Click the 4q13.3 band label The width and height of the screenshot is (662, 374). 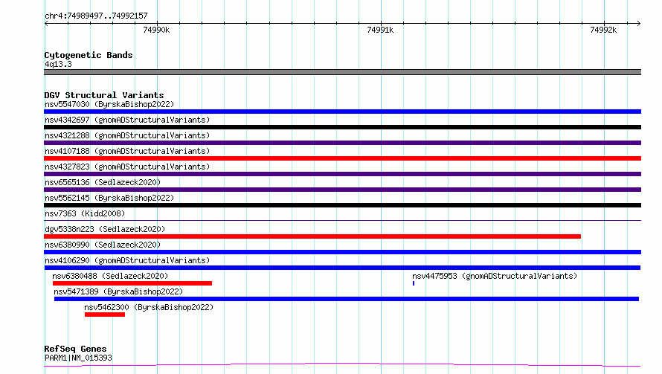click(x=58, y=64)
